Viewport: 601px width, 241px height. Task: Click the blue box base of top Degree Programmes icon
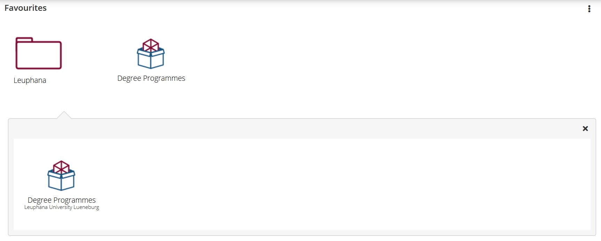[x=151, y=60]
